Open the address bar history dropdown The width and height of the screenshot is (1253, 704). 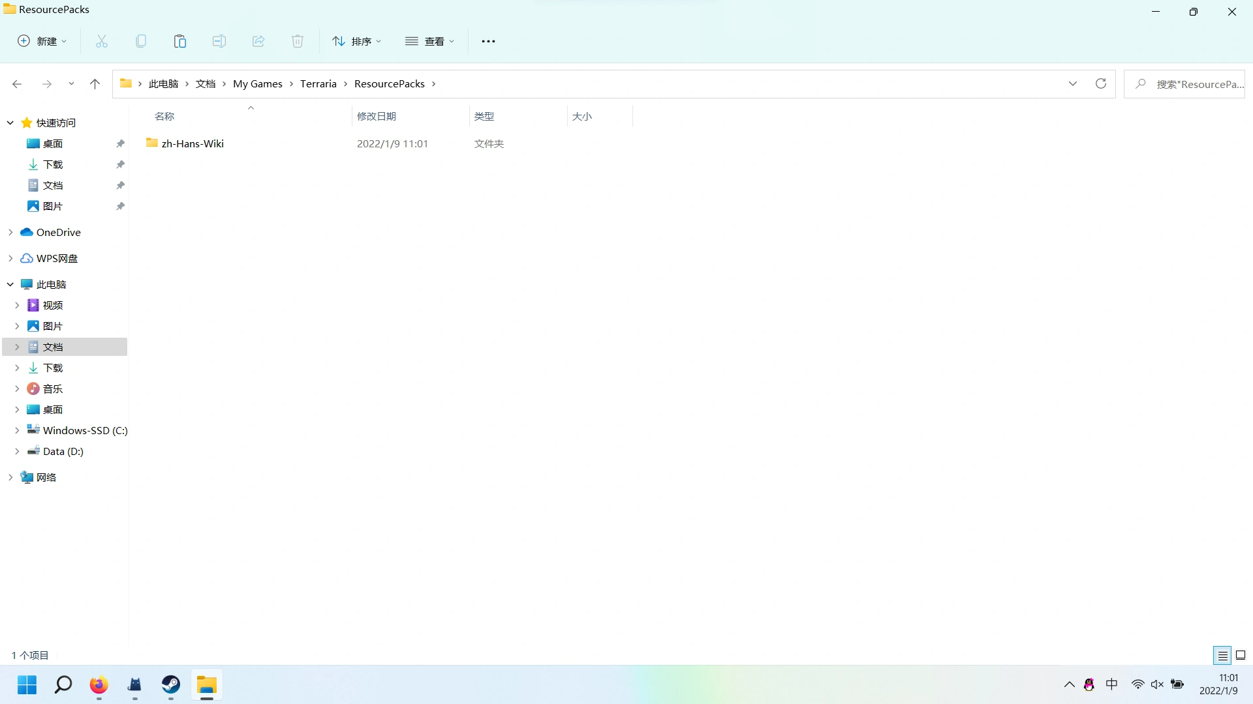[x=1073, y=83]
